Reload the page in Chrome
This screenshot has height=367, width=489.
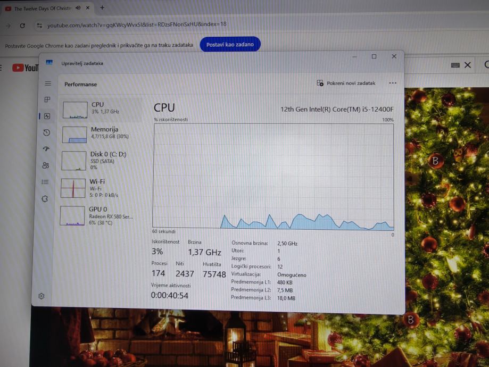(x=22, y=26)
